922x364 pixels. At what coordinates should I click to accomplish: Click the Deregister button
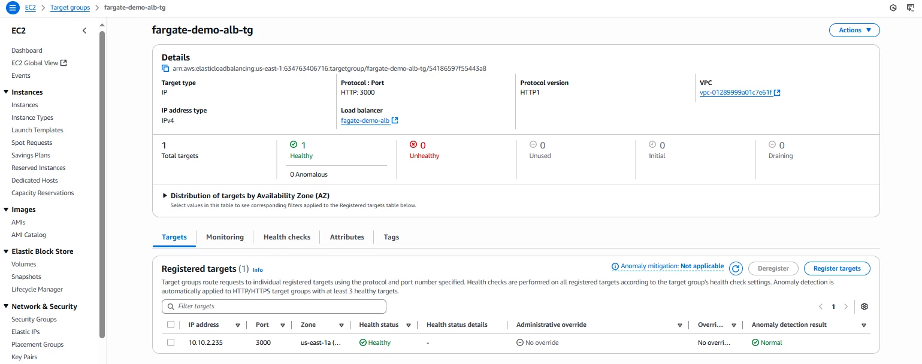pos(773,268)
